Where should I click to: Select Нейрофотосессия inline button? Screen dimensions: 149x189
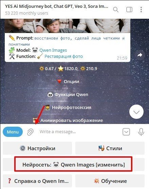[68, 108]
